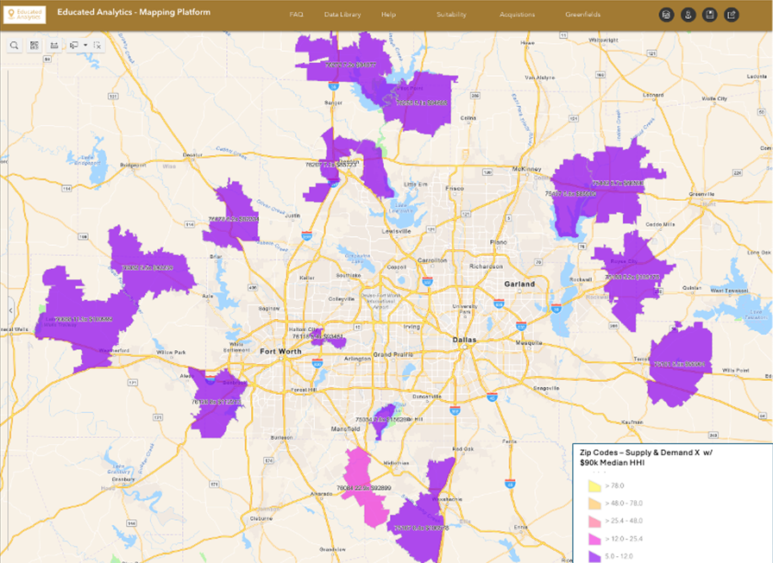Open the Greenfields menu
The width and height of the screenshot is (773, 563).
tap(582, 15)
